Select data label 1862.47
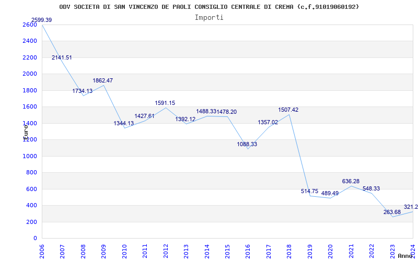This screenshot has width=418, height=261. click(102, 80)
